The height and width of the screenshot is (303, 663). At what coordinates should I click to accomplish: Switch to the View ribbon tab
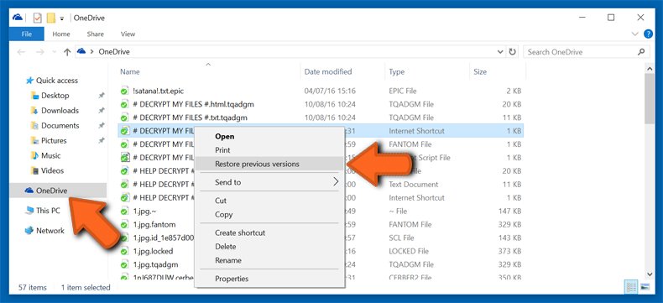pos(128,34)
